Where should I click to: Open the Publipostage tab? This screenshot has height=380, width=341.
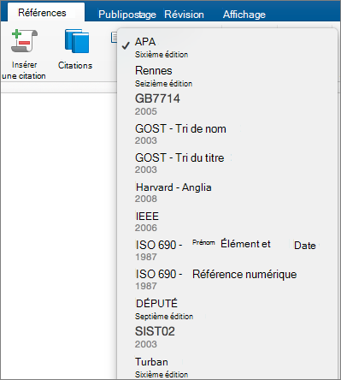coord(127,15)
